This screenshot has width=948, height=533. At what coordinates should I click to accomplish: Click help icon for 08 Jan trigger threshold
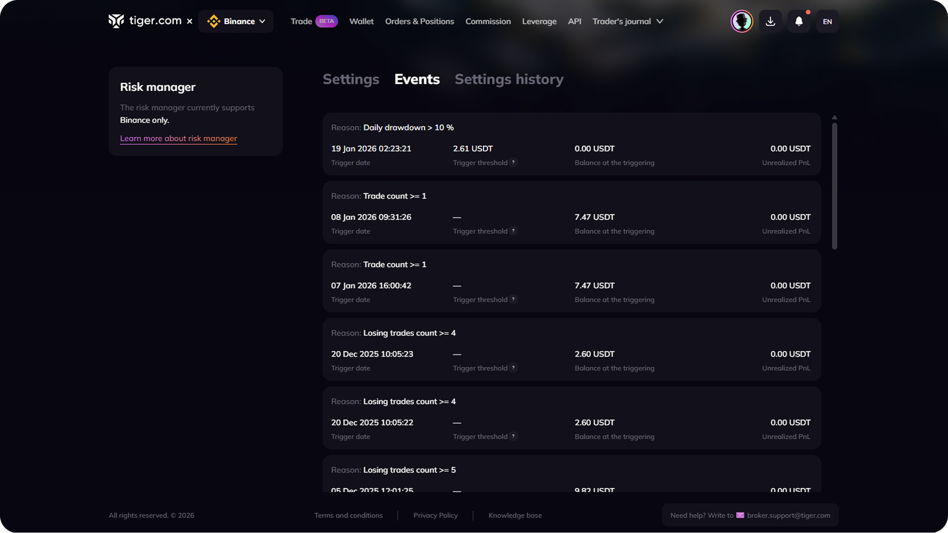point(513,231)
